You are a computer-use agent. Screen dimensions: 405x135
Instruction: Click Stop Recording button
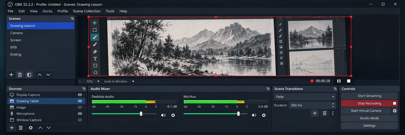coord(369,103)
